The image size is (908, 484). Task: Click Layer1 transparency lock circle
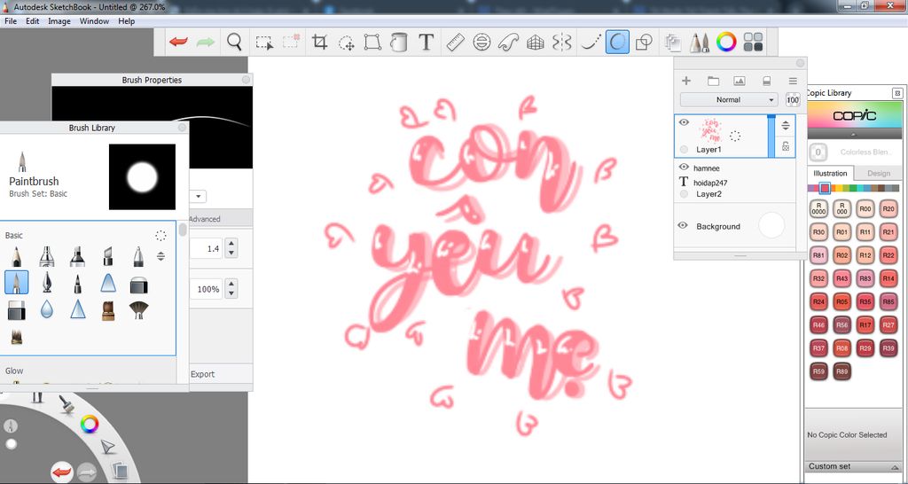click(684, 150)
